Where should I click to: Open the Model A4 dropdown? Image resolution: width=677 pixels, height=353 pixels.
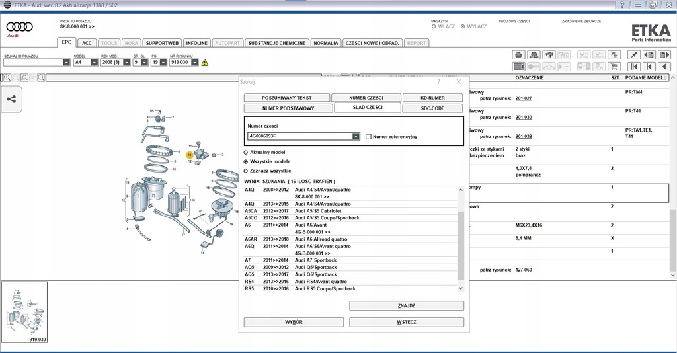(94, 63)
